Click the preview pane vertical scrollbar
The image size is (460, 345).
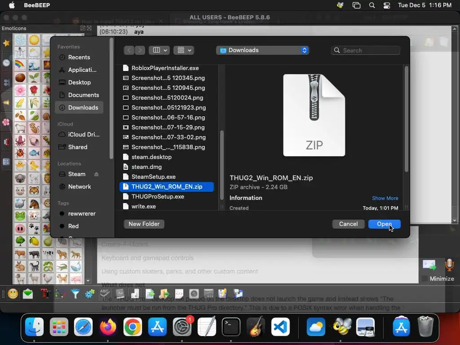click(406, 119)
